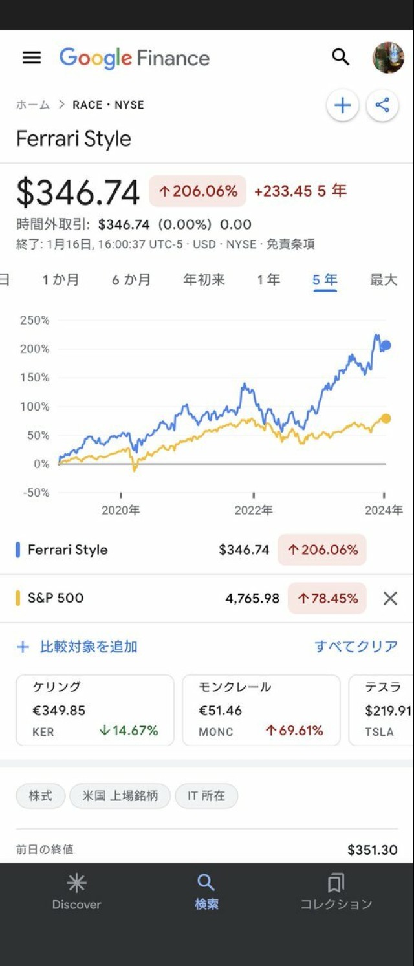Image resolution: width=414 pixels, height=966 pixels.
Task: Open the モンクレール comparison card
Action: tap(261, 710)
